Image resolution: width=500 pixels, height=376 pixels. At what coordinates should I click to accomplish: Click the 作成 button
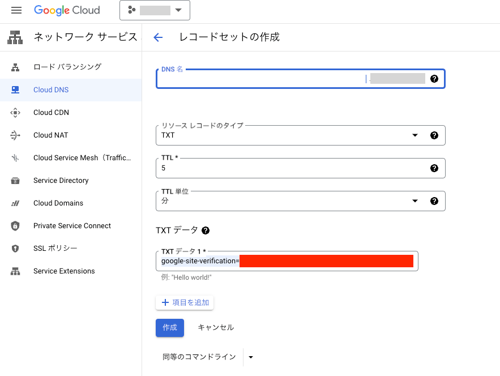[x=169, y=327]
